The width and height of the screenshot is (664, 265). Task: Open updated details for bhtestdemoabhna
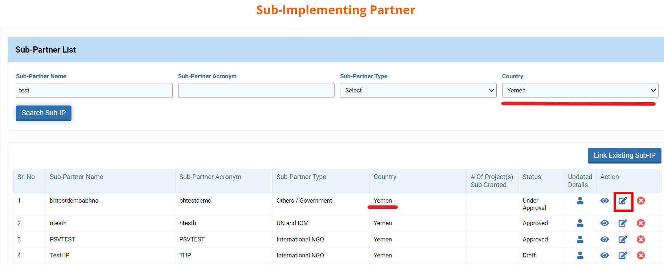580,200
